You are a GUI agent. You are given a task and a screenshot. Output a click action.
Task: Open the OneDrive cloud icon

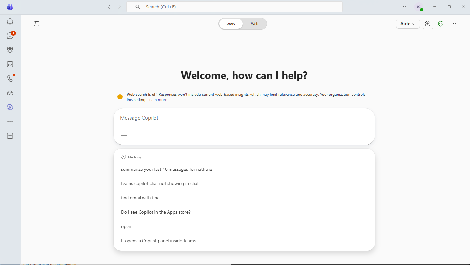[x=10, y=93]
